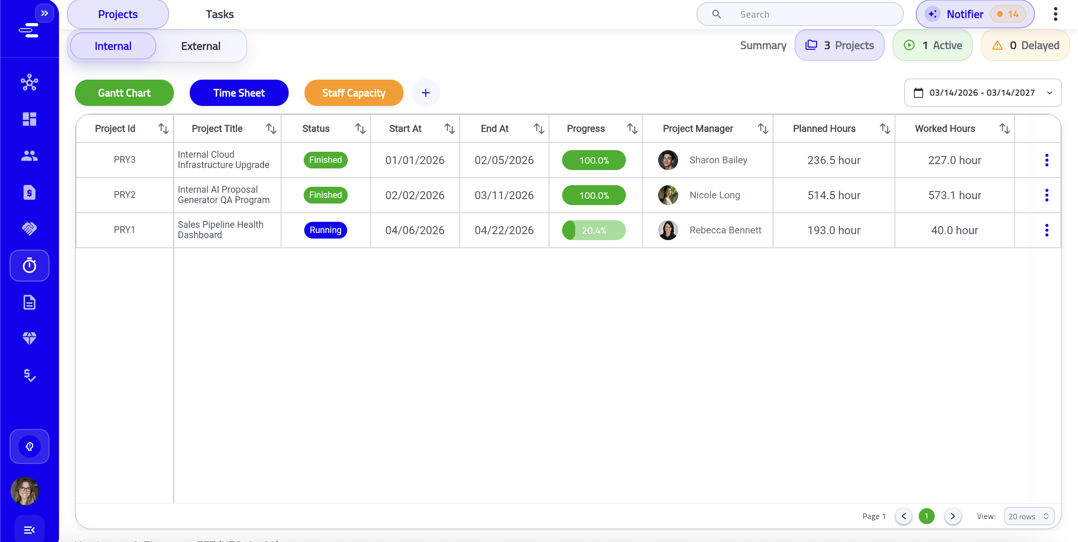Click the 20.4% progress bar
The height and width of the screenshot is (542, 1078).
(593, 230)
